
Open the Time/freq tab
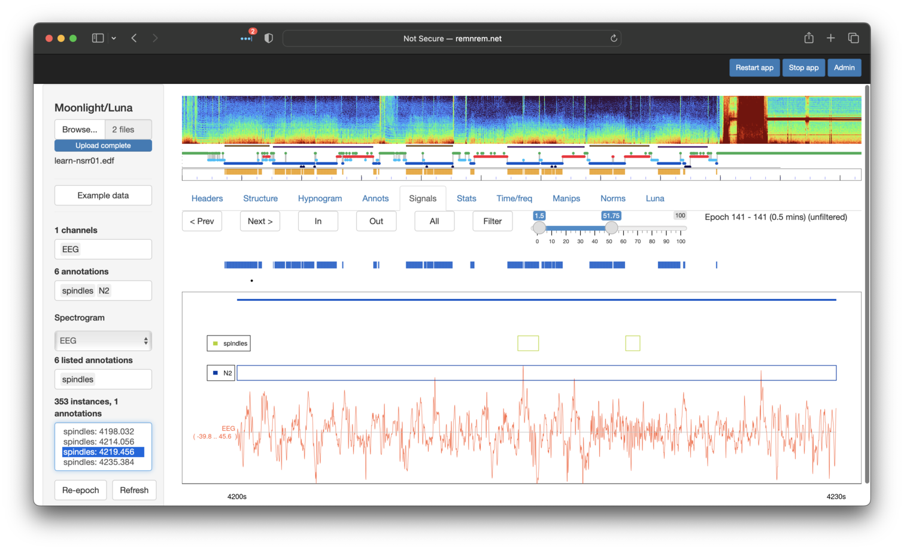514,198
